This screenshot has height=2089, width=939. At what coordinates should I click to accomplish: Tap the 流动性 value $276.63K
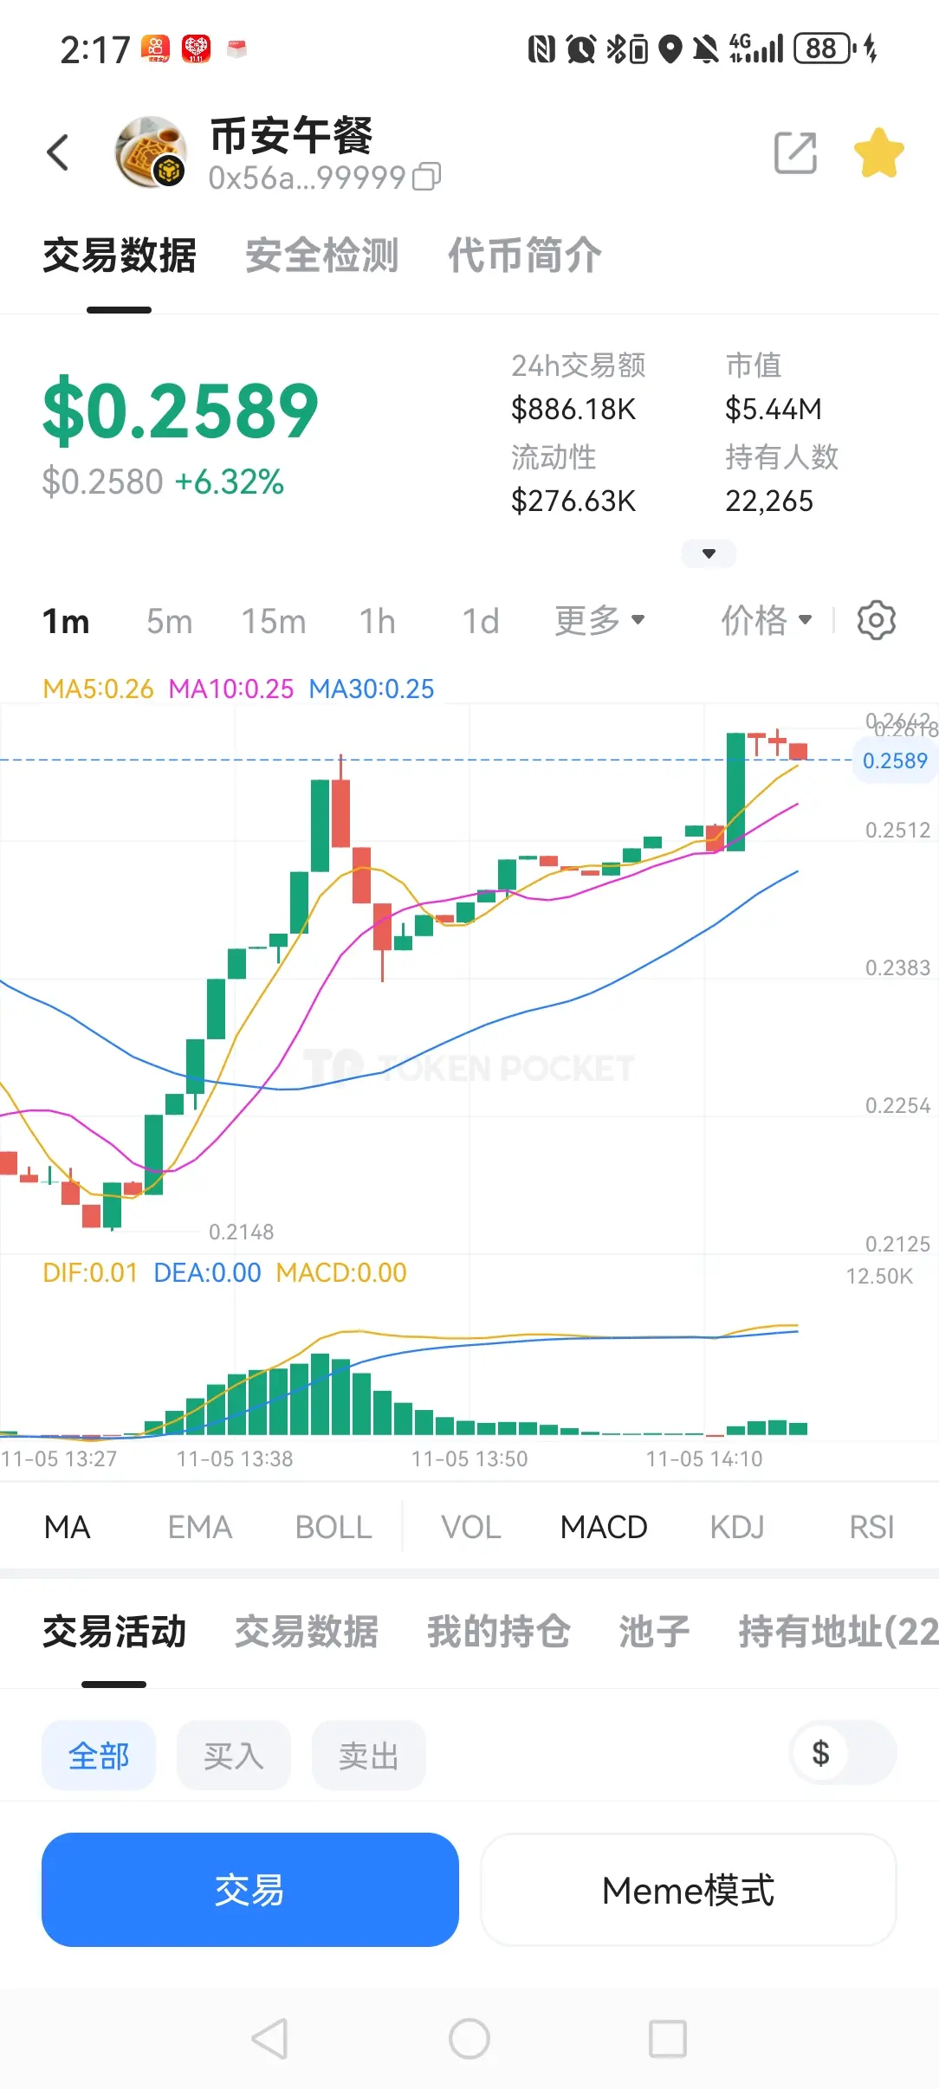tap(573, 501)
